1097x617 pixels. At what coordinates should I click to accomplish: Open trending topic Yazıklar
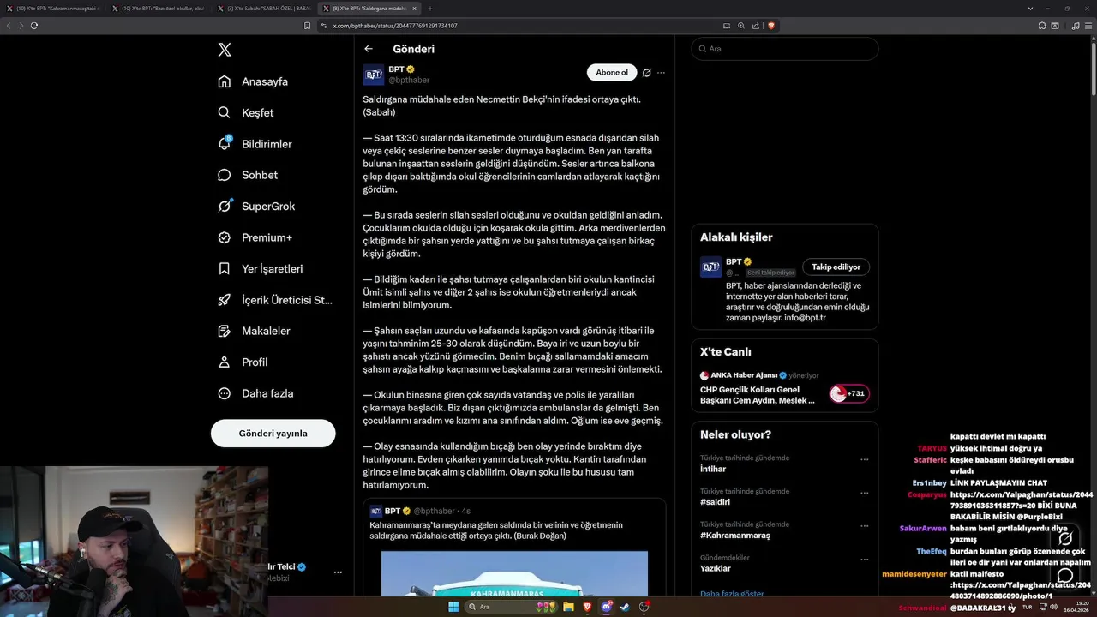click(x=716, y=568)
